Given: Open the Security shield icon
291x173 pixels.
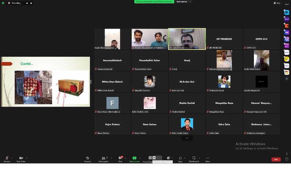Looking at the screenshot, I should coord(88,158).
